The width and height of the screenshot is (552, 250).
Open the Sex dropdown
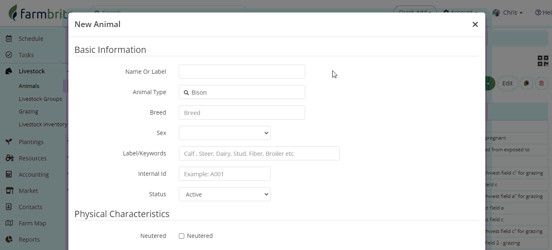(x=225, y=133)
